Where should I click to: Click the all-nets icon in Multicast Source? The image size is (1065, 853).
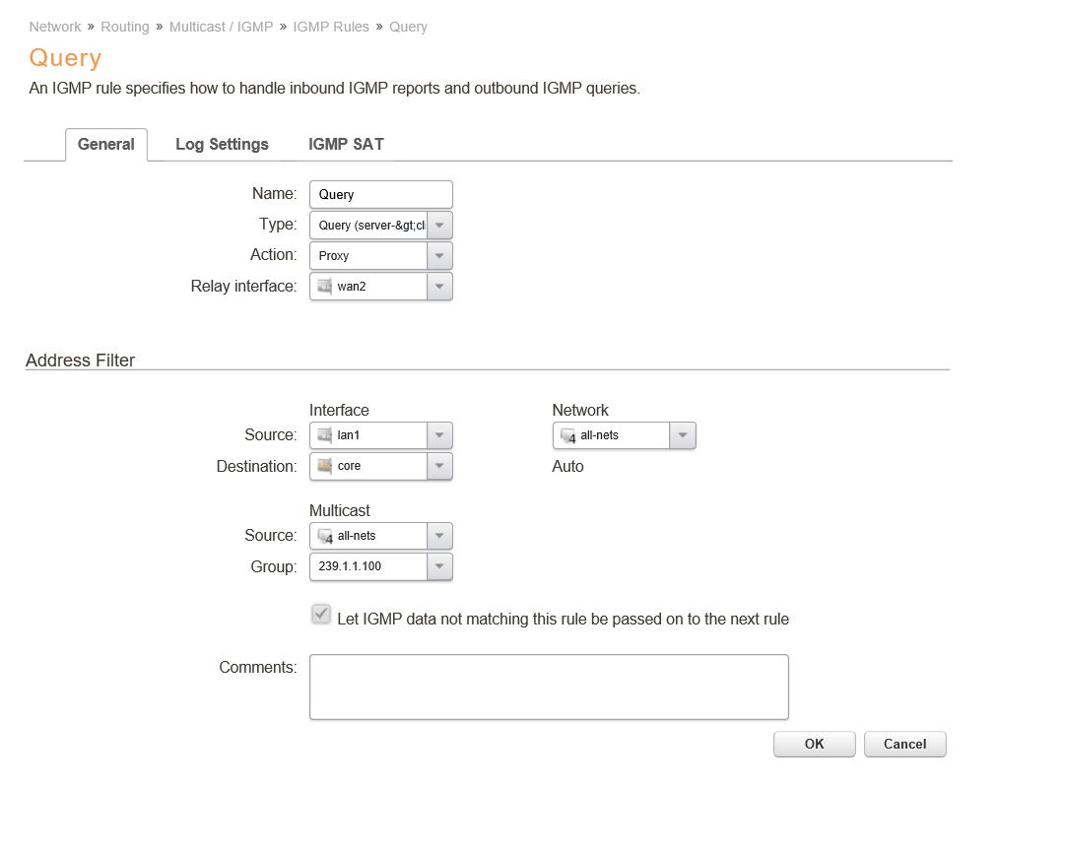325,536
